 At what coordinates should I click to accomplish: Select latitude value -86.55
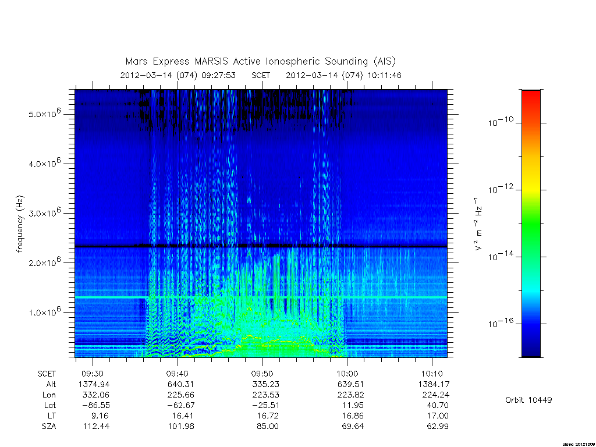pyautogui.click(x=96, y=405)
